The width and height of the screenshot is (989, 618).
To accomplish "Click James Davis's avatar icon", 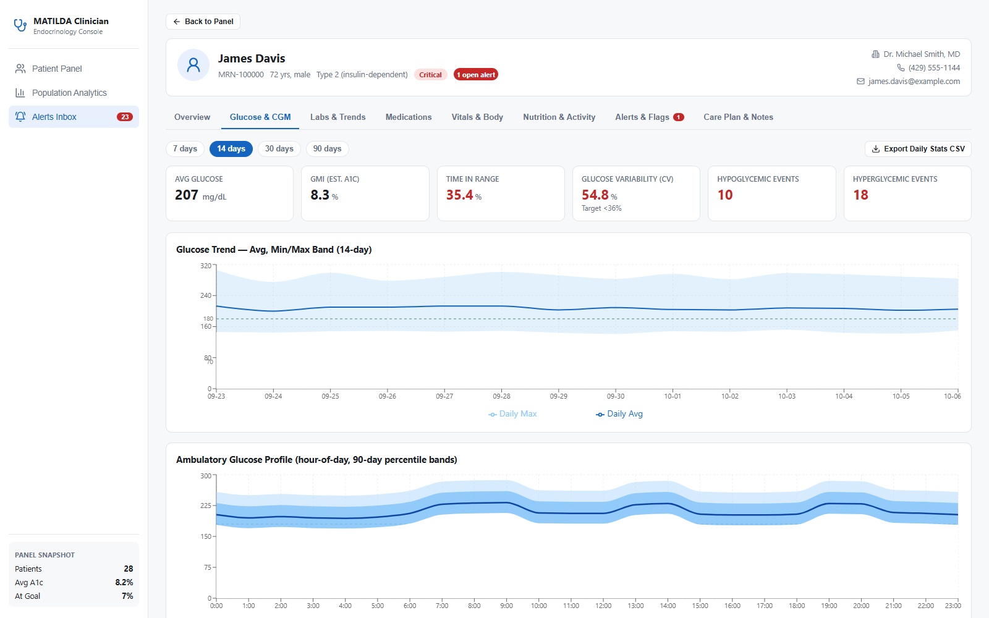I will pos(193,65).
